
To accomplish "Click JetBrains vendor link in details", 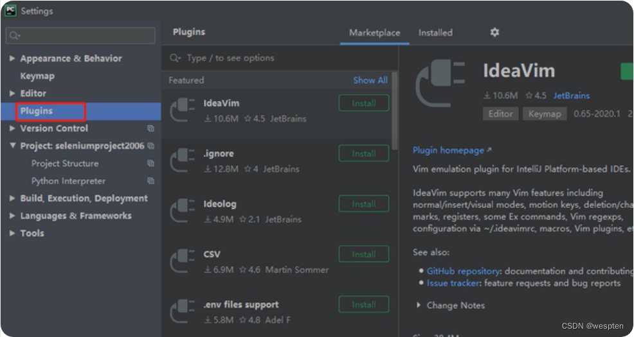I will (572, 96).
